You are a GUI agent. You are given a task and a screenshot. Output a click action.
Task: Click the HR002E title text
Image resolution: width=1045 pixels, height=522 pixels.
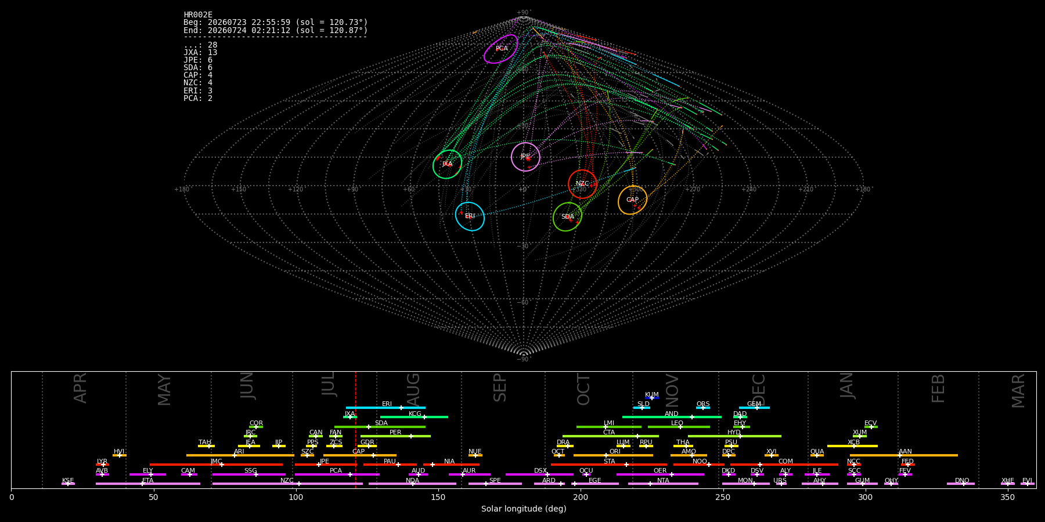point(198,15)
